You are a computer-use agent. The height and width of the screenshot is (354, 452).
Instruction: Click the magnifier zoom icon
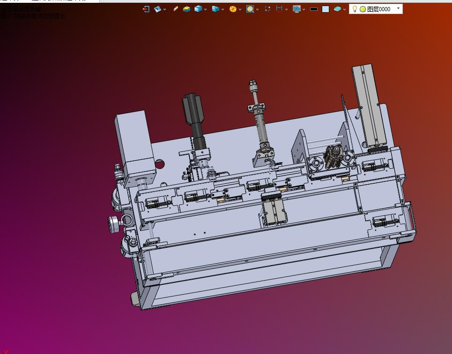(250, 9)
